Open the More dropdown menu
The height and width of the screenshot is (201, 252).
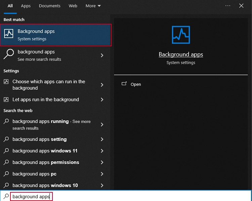(93, 6)
